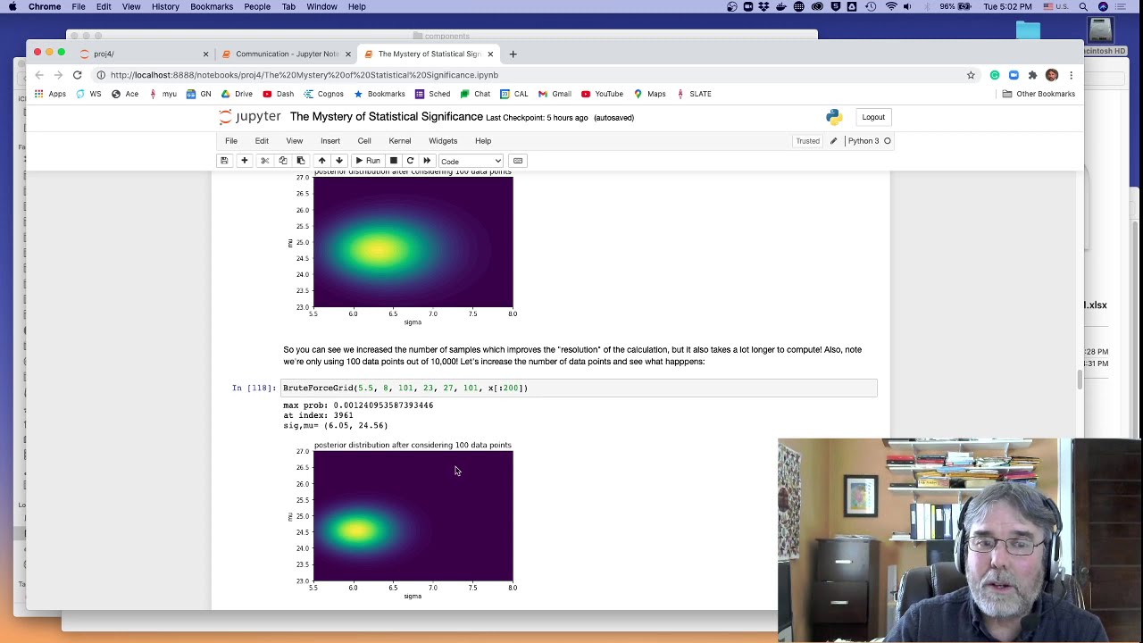1143x643 pixels.
Task: Click the In [118] cell prompt
Action: pos(254,388)
